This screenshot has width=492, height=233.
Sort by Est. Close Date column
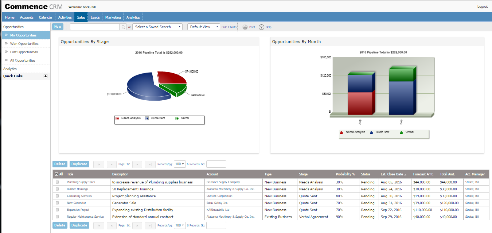394,174
